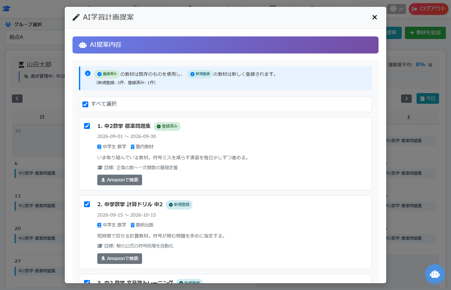Click 数研出版 publisher tag on item 2
451x290 pixels.
point(142,225)
